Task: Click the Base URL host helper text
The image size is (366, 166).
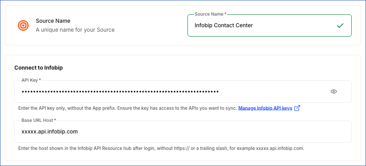Action: pos(161,148)
